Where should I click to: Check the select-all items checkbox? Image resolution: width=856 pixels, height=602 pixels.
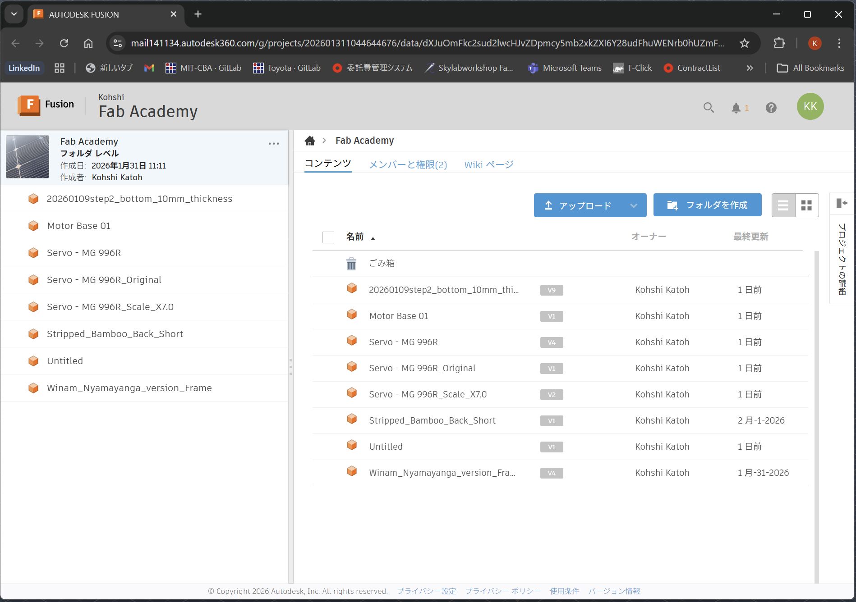328,237
